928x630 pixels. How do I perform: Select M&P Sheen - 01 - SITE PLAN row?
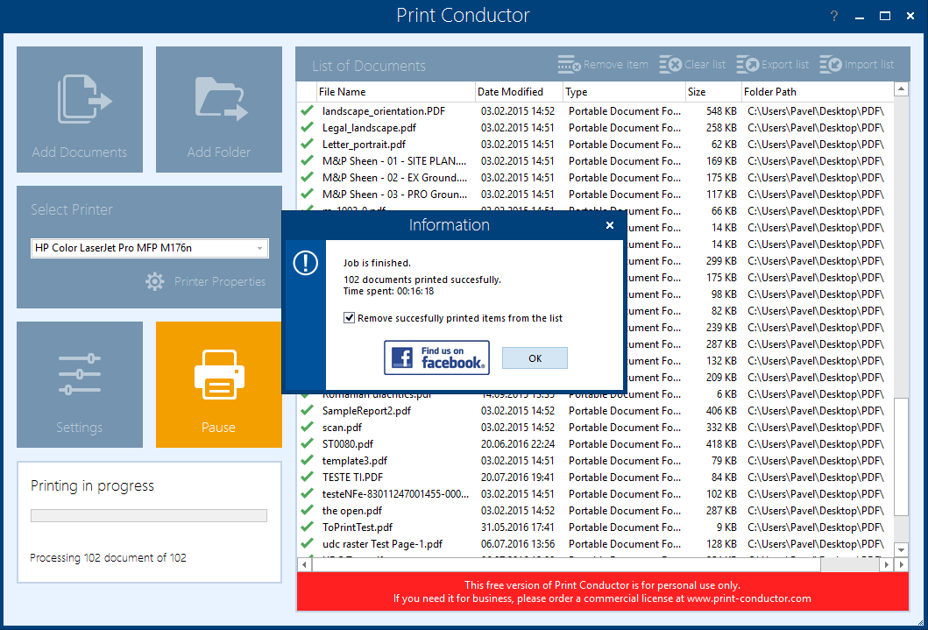[x=594, y=161]
